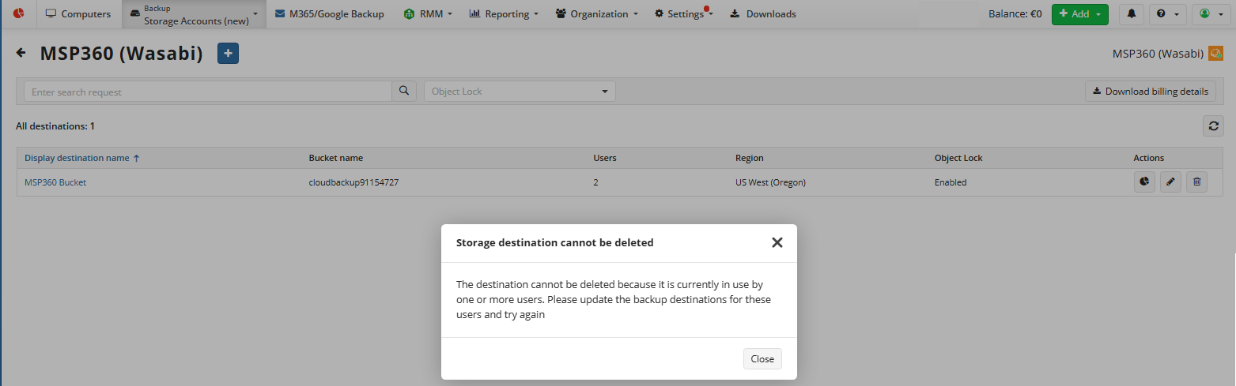Click the MSP360 logo icon
The height and width of the screenshot is (386, 1236).
tap(19, 13)
